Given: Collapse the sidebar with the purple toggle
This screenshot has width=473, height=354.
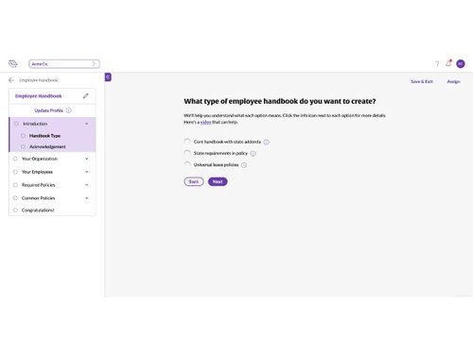Looking at the screenshot, I should (108, 77).
